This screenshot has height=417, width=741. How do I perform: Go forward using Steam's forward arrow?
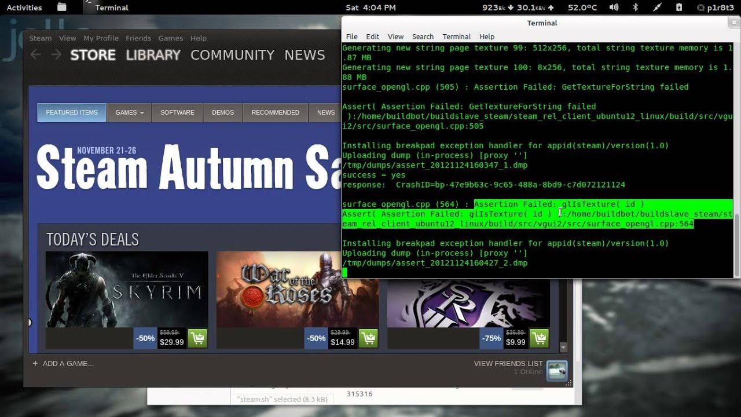(x=56, y=54)
